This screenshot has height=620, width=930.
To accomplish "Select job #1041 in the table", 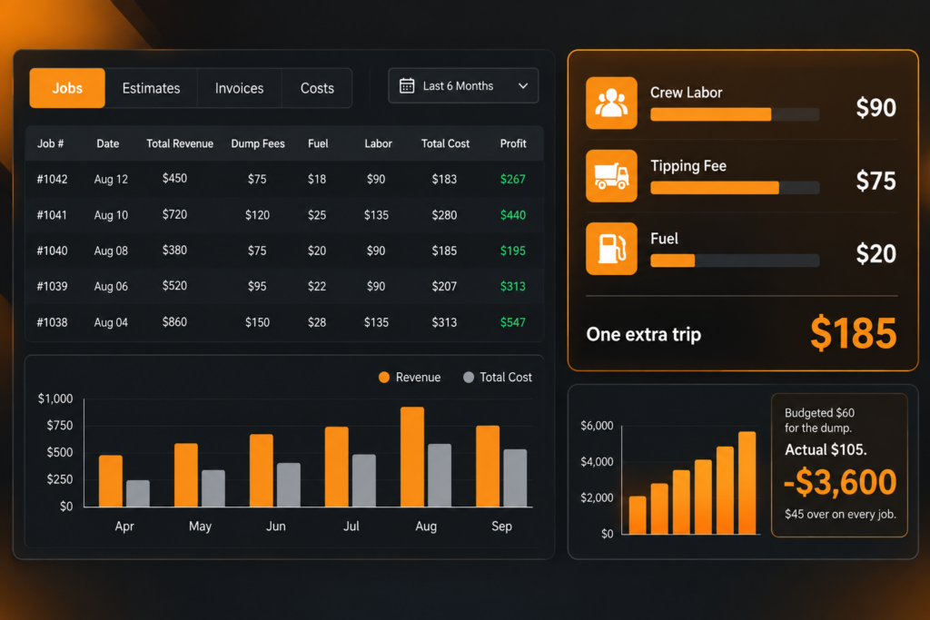I will point(284,215).
